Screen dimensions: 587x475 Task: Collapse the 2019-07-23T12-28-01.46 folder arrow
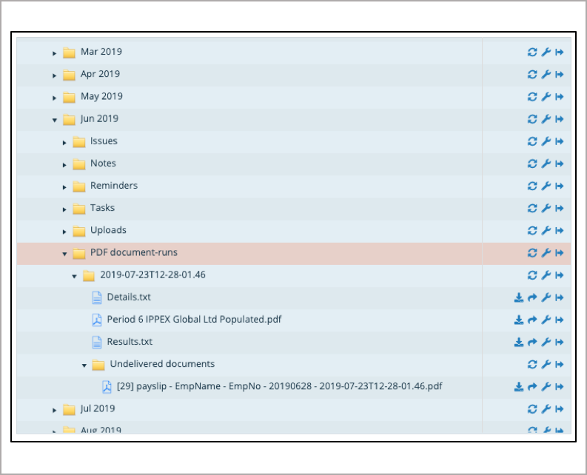74,276
